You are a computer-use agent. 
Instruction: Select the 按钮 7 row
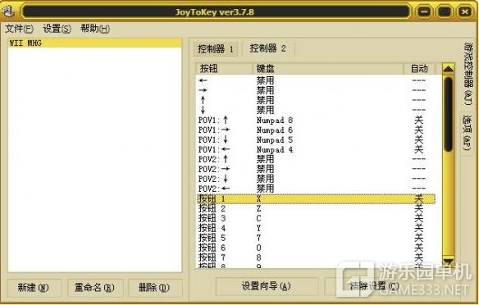(316, 257)
